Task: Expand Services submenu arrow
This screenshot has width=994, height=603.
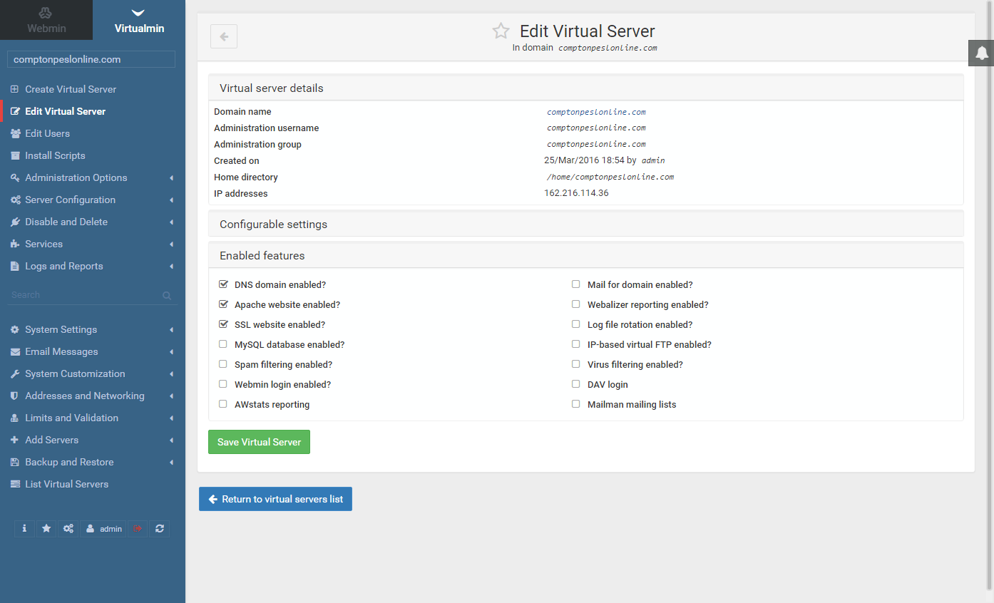Action: pos(172,244)
